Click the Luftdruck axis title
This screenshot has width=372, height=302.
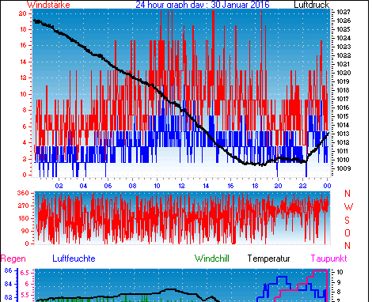(x=311, y=5)
